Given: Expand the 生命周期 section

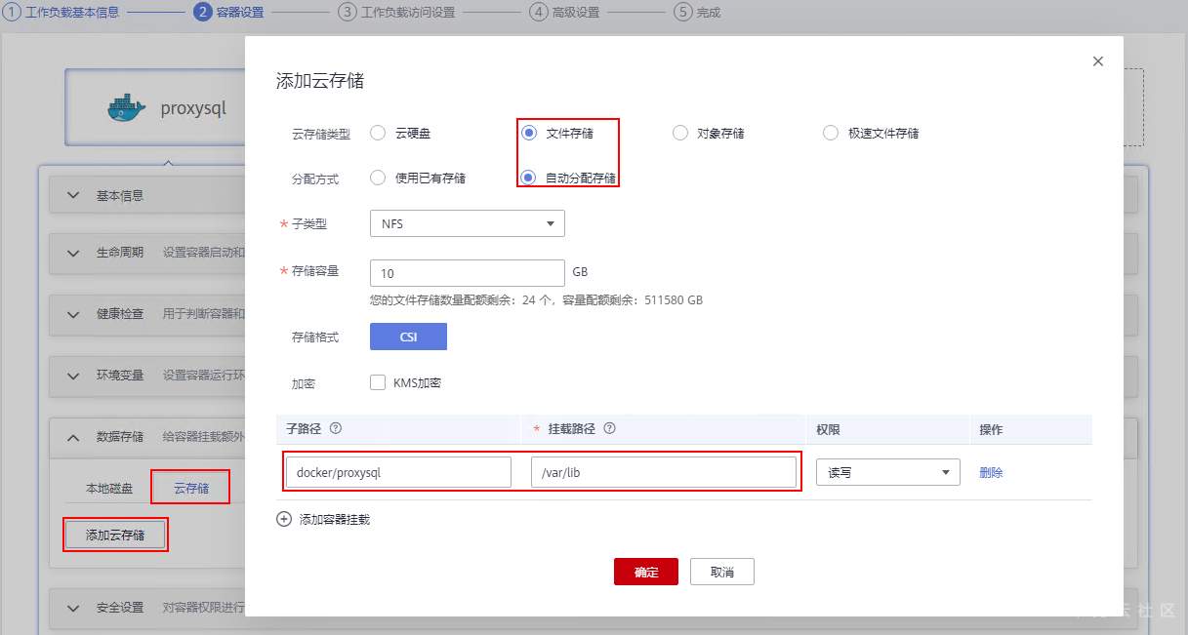Looking at the screenshot, I should click(74, 253).
